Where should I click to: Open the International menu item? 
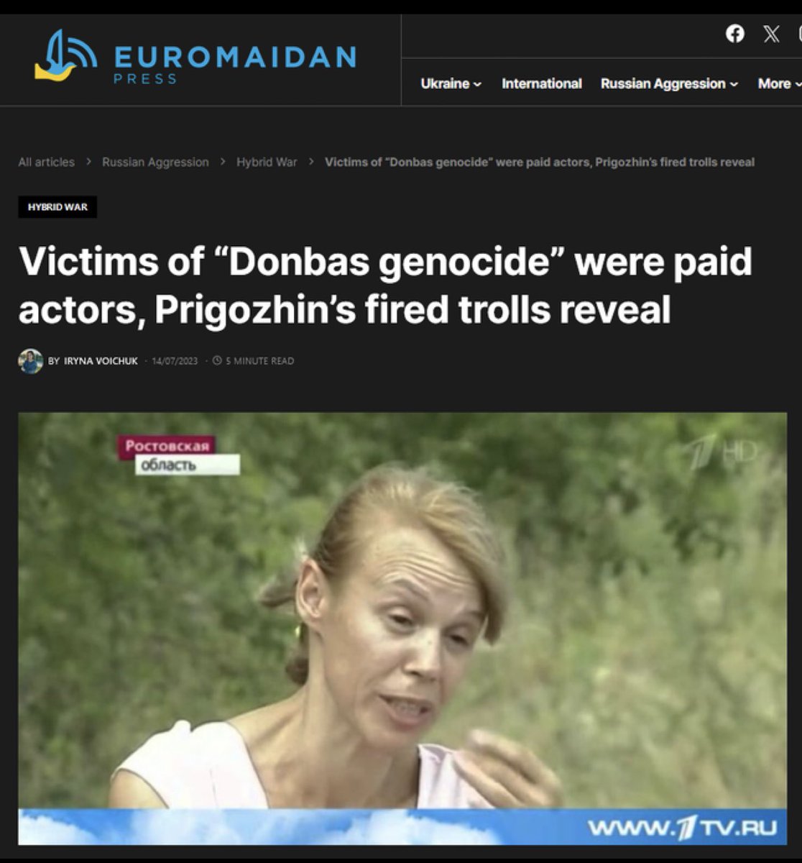coord(541,83)
